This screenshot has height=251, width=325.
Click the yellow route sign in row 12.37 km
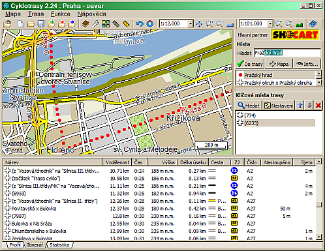234,209
